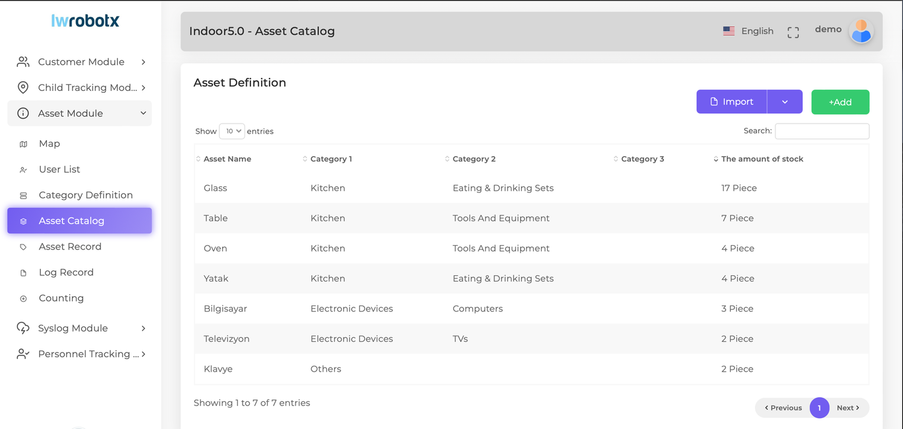The width and height of the screenshot is (903, 429).
Task: Click the Oven asset name cell
Action: pyautogui.click(x=216, y=248)
